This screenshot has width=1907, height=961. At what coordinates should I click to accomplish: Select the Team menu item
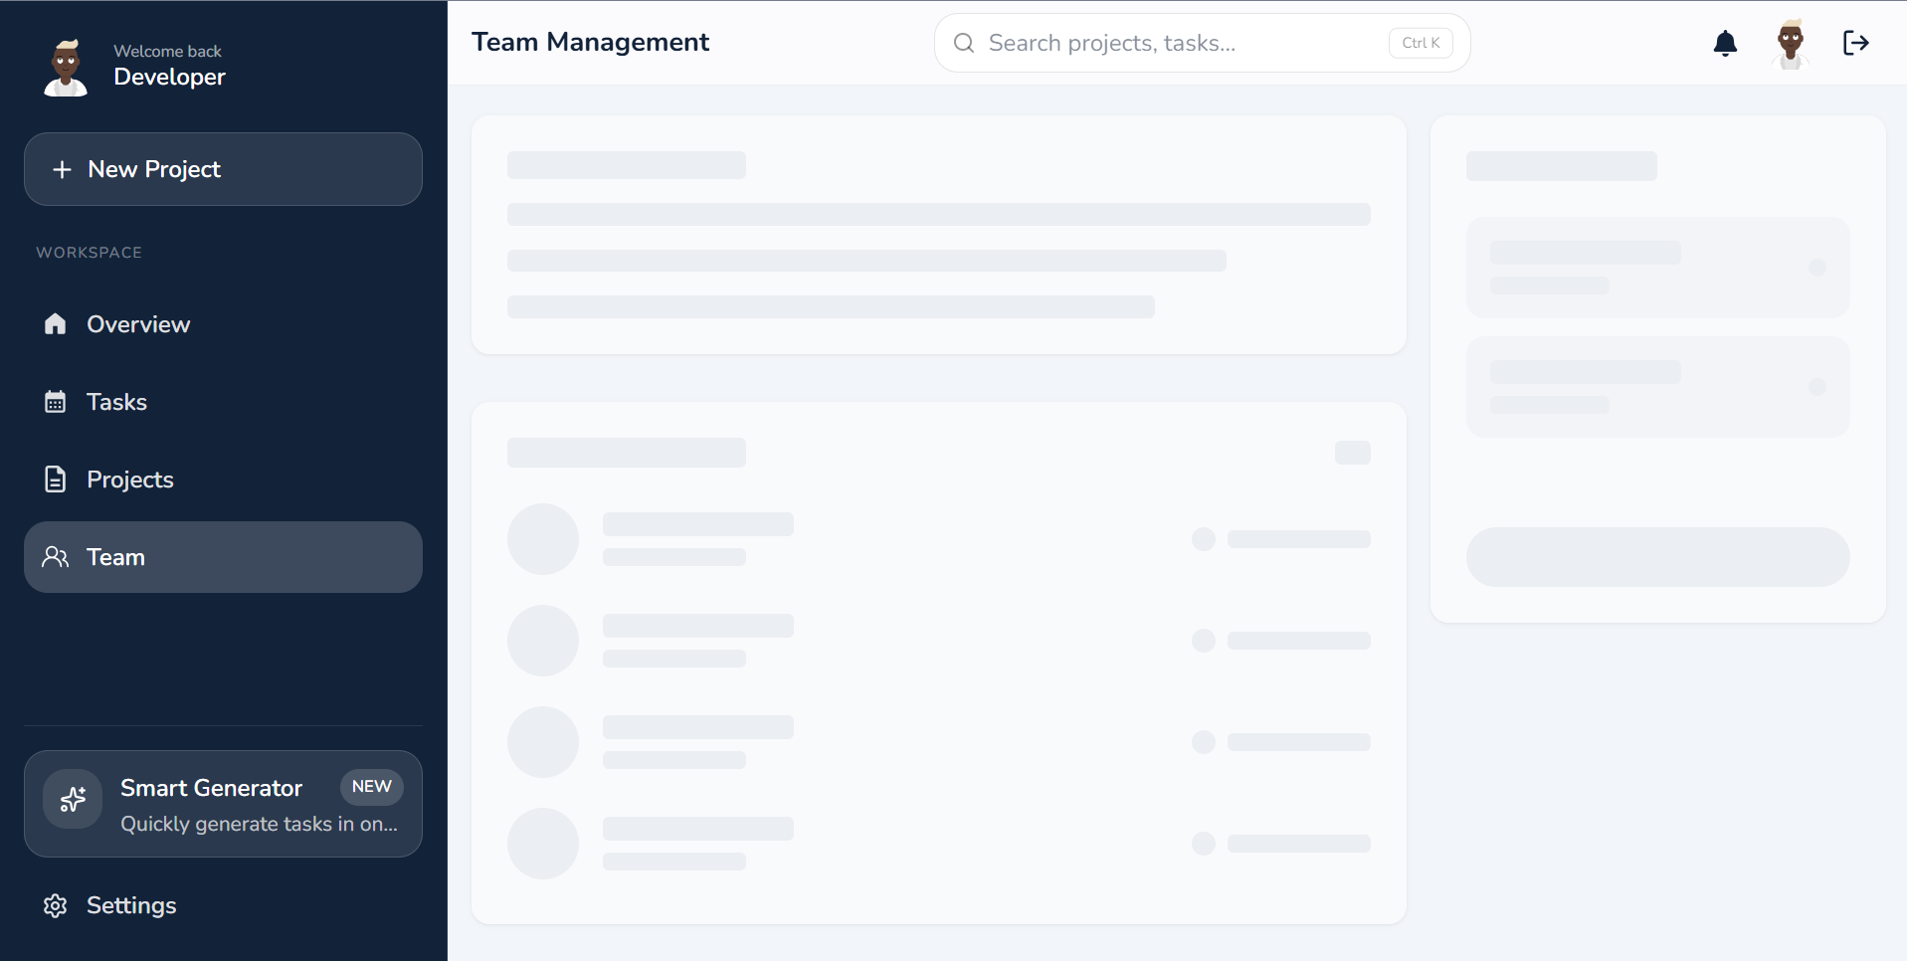(223, 557)
